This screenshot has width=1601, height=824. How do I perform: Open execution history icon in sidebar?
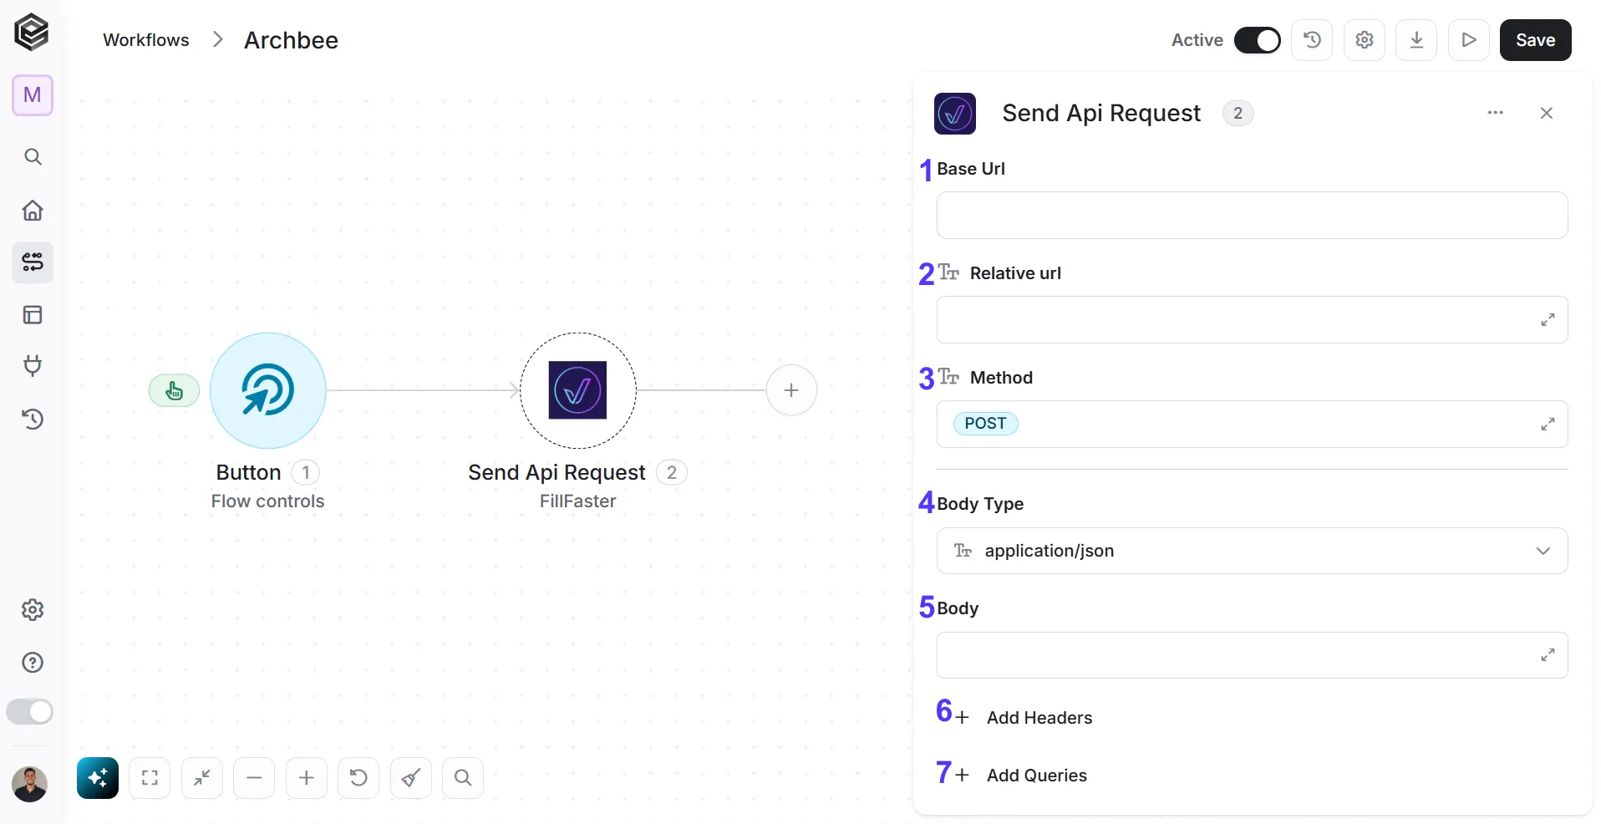point(33,419)
